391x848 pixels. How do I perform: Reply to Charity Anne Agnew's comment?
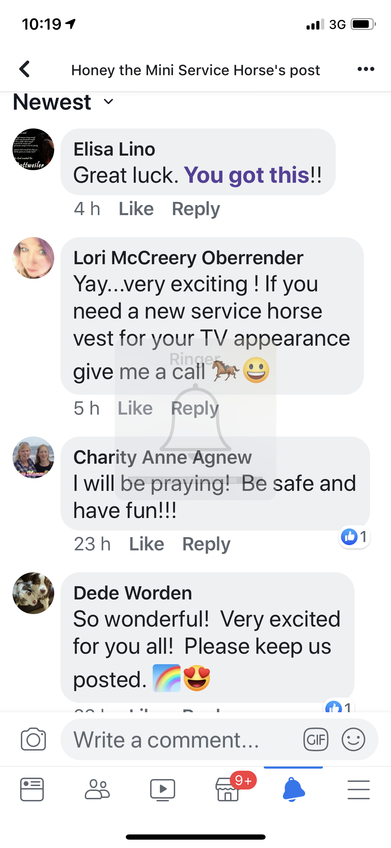[206, 544]
